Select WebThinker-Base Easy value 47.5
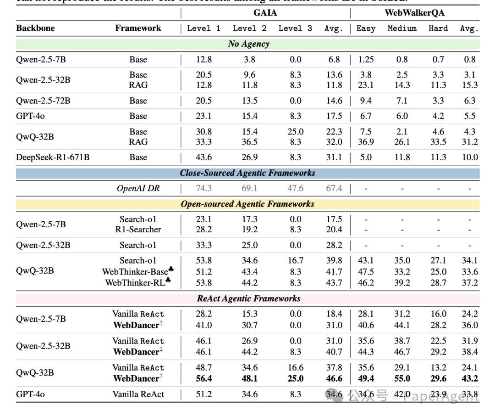This screenshot has width=495, height=416. tap(366, 272)
